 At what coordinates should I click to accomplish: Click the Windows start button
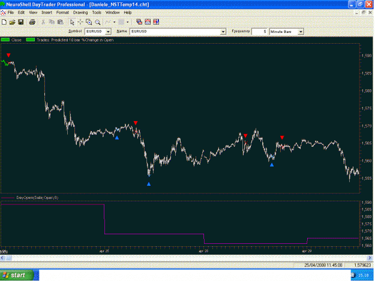coord(17,275)
